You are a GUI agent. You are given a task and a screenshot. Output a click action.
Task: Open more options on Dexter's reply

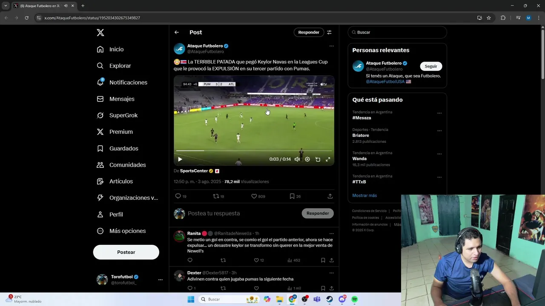[x=331, y=273]
